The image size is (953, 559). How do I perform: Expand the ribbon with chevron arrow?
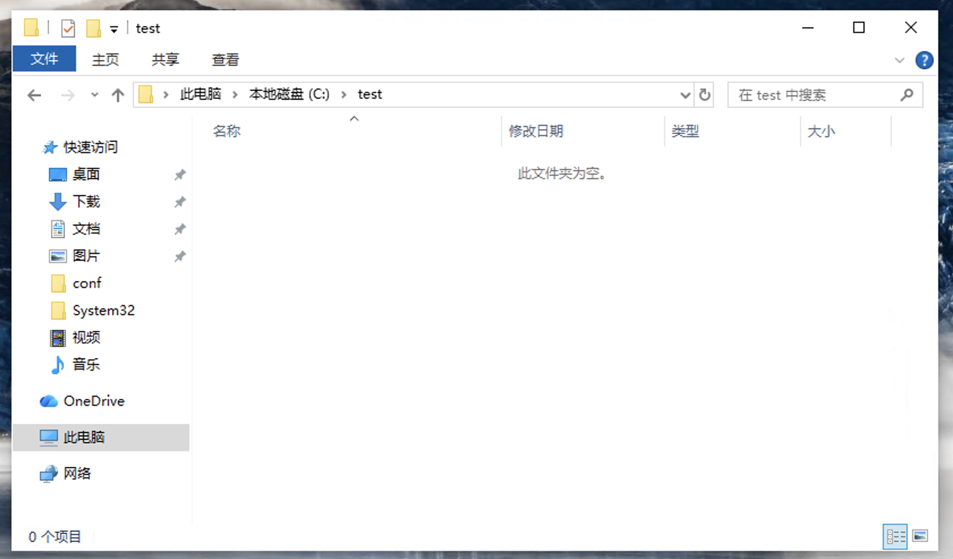[x=899, y=60]
